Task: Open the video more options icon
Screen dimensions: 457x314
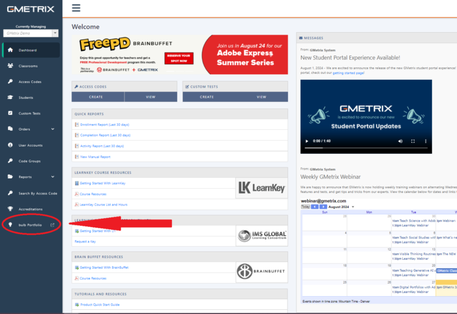Action: point(425,141)
